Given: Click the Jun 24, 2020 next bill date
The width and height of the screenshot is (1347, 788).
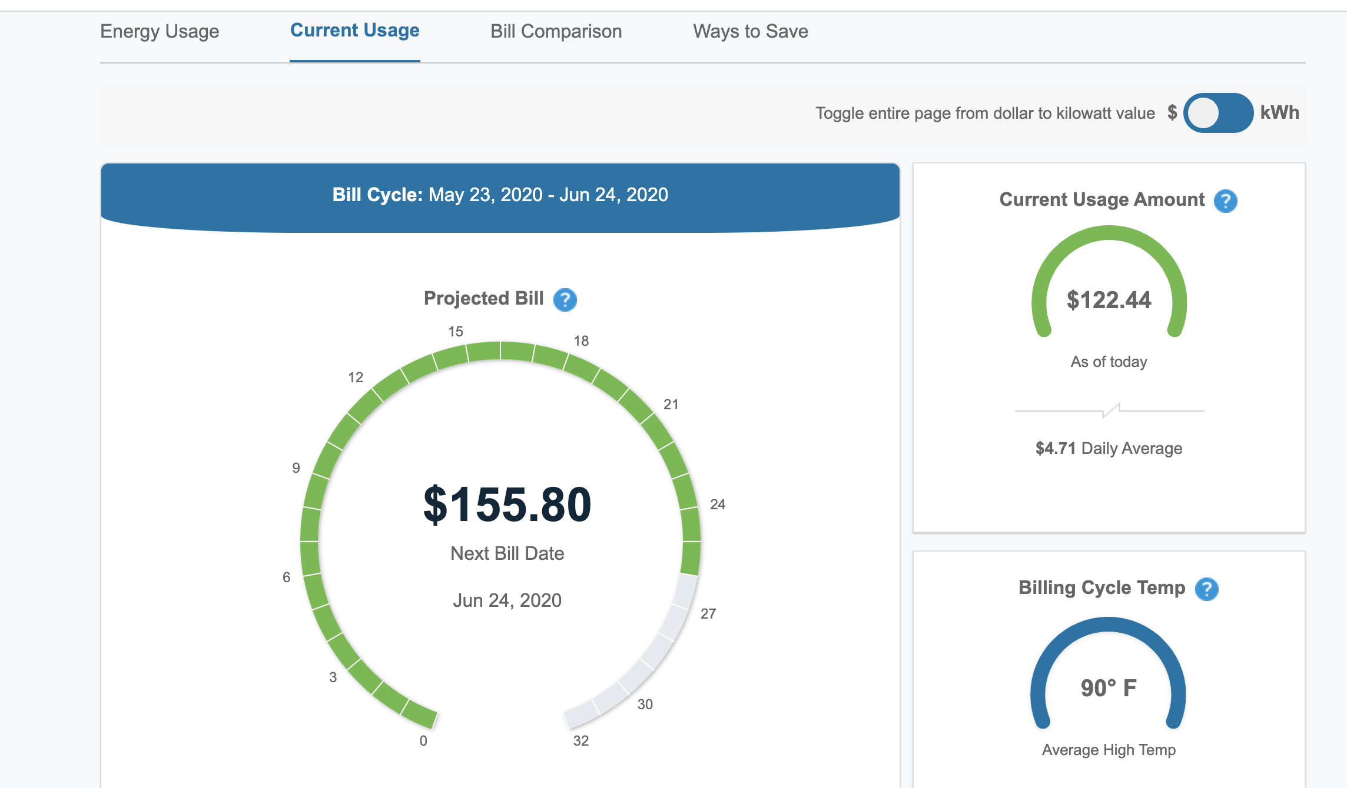Looking at the screenshot, I should point(507,600).
